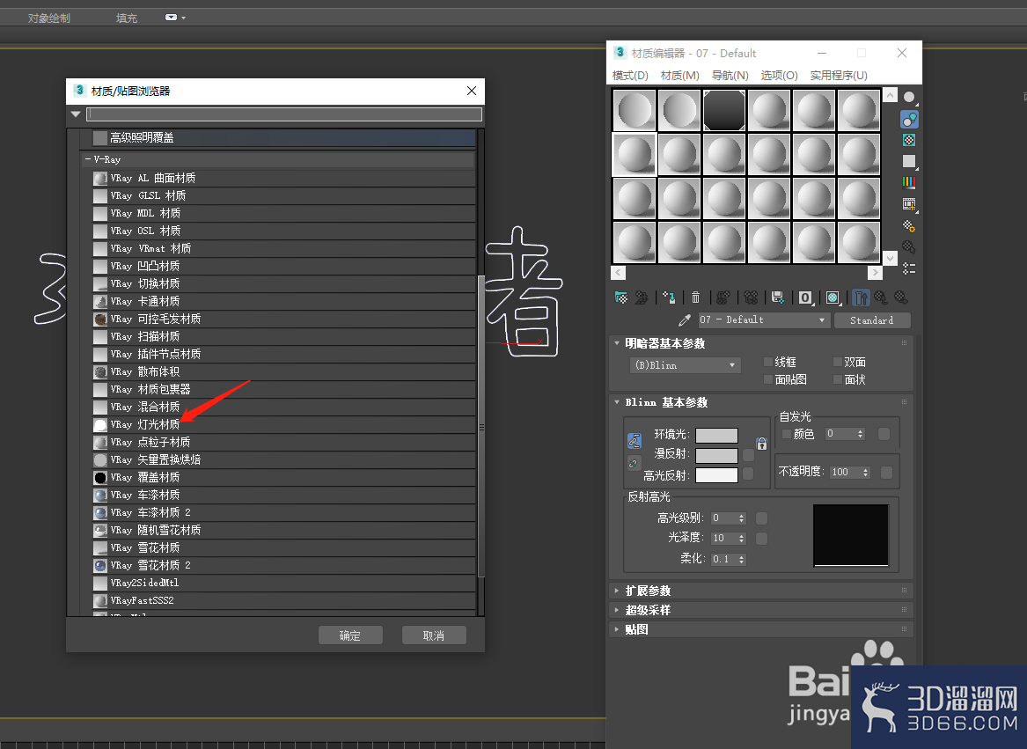Click the trash reset material icon

coord(695,298)
